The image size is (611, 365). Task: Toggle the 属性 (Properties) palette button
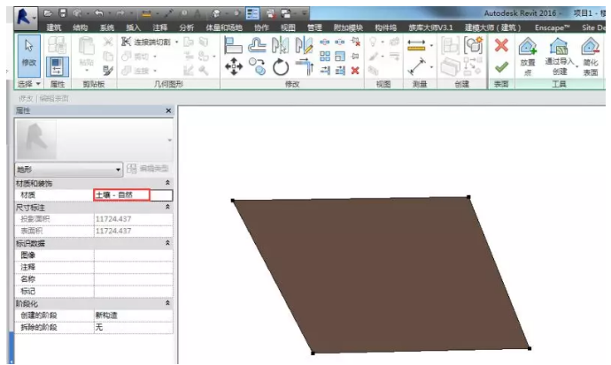pyautogui.click(x=57, y=66)
